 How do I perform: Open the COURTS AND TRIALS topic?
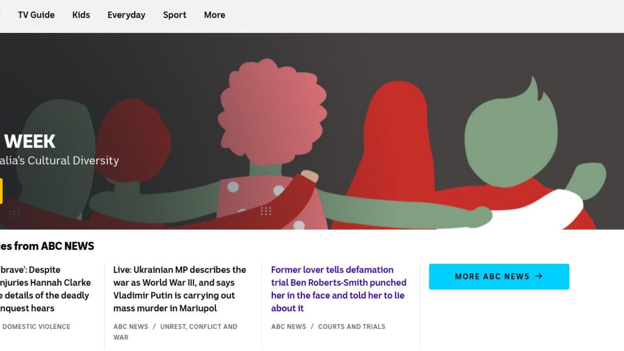pyautogui.click(x=352, y=326)
